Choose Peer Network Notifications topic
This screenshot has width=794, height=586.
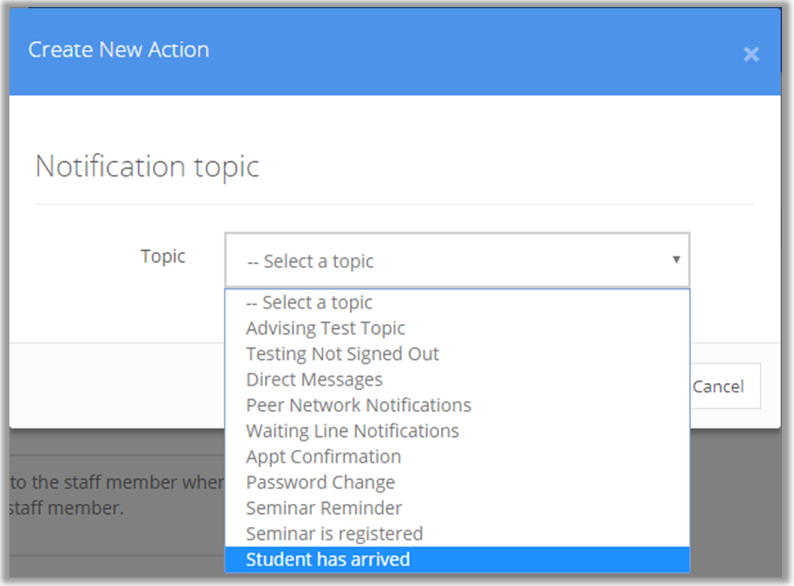tap(358, 405)
